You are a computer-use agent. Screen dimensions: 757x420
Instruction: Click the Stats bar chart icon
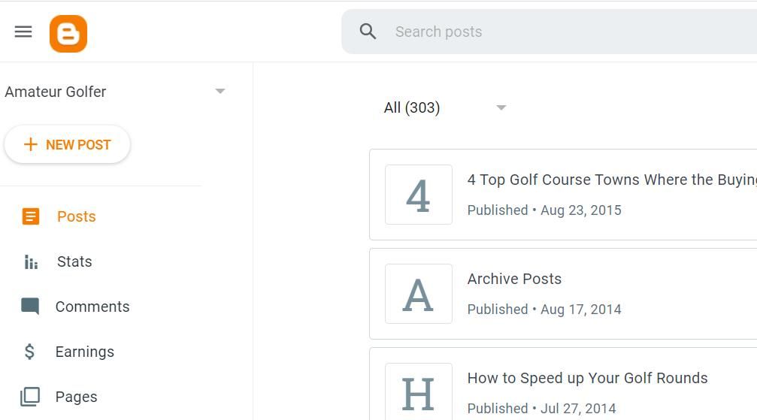click(31, 262)
